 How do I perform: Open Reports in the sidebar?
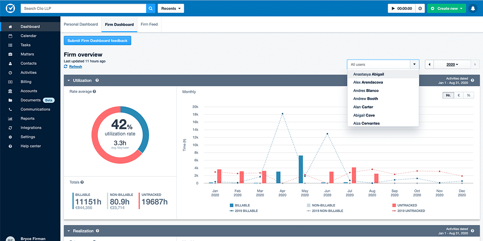pyautogui.click(x=30, y=118)
